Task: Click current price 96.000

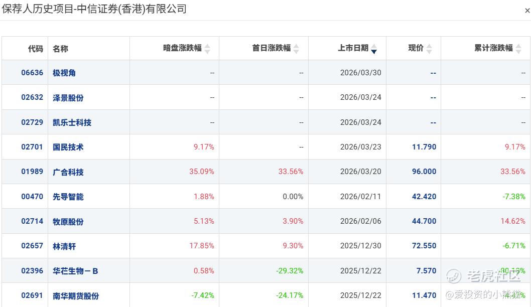Action: pyautogui.click(x=424, y=172)
